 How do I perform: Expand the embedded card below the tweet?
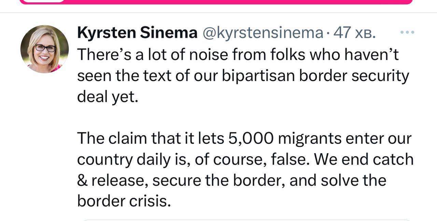click(246, 220)
